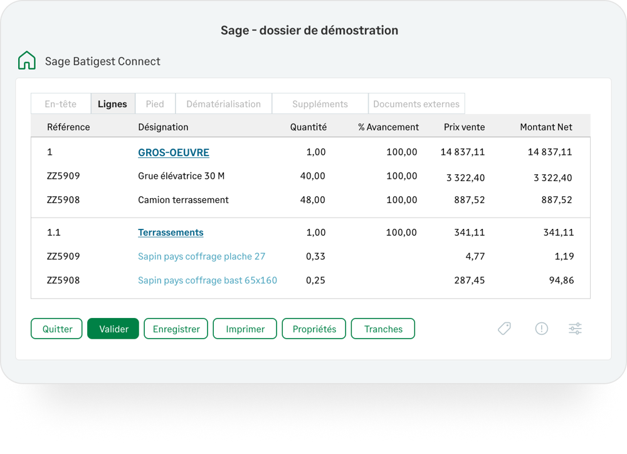Viewport: 627px width, 454px height.
Task: Open the Pied tab
Action: [155, 104]
